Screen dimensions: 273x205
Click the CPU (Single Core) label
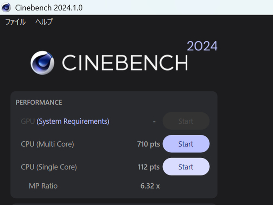click(49, 167)
